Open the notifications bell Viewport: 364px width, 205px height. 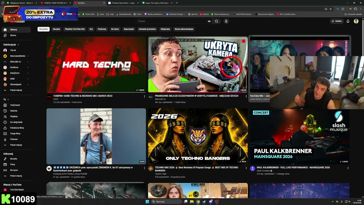point(348,21)
